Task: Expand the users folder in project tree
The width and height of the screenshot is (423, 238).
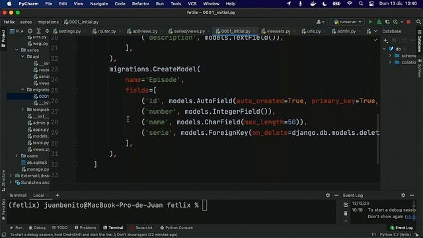Action: (17, 156)
